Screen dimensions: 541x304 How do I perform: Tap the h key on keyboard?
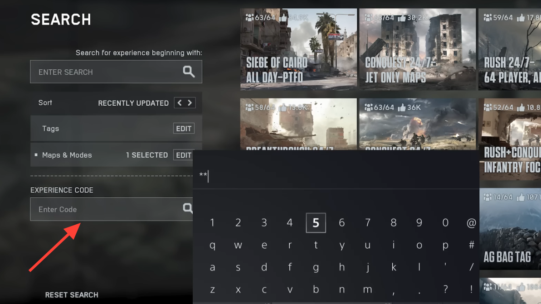(x=341, y=267)
